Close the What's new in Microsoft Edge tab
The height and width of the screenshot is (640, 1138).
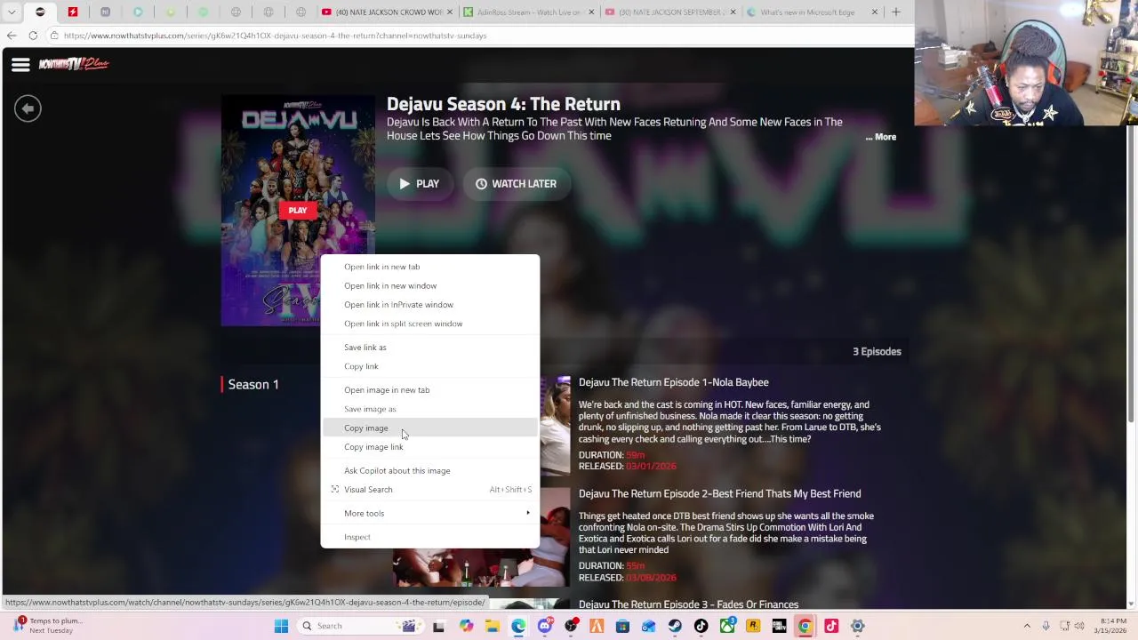[875, 12]
